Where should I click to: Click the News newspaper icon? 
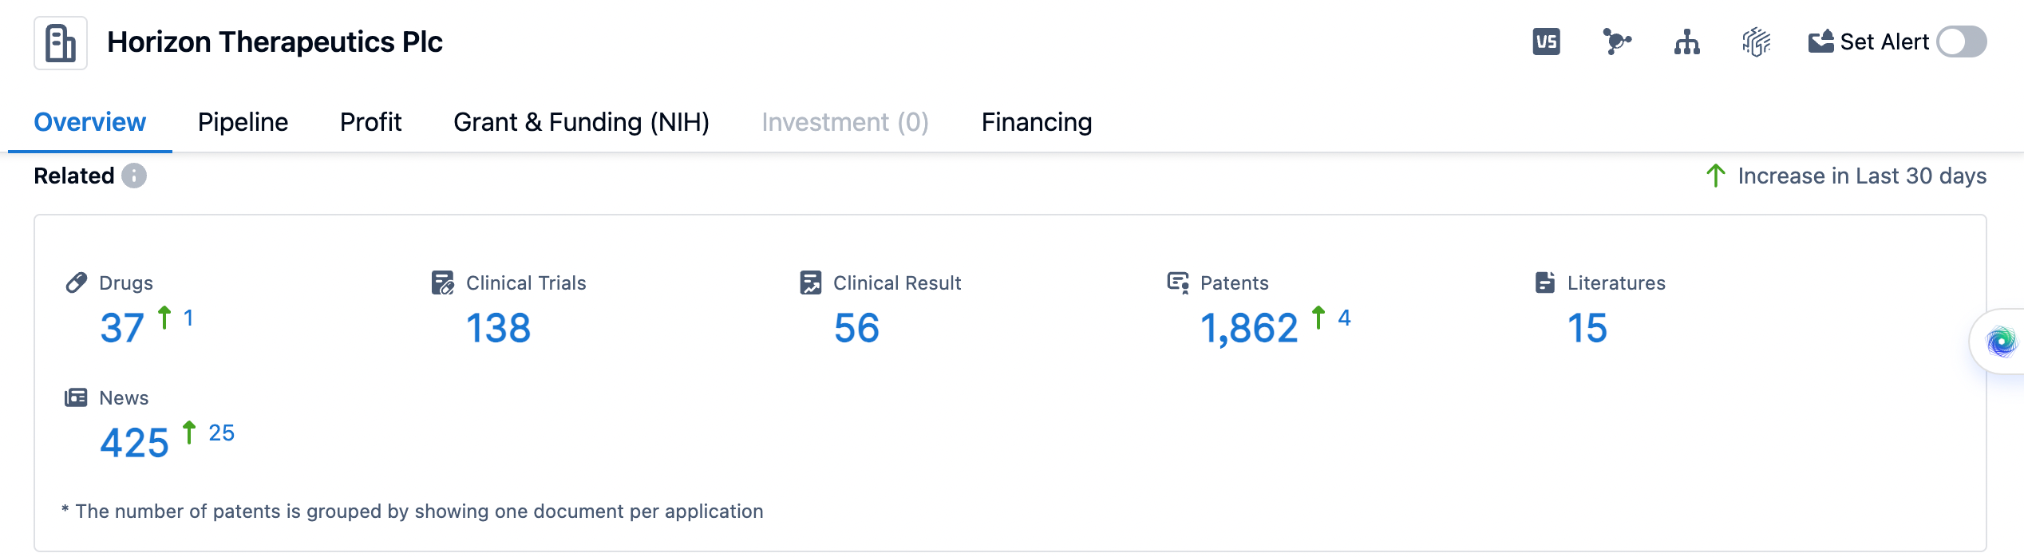(76, 397)
